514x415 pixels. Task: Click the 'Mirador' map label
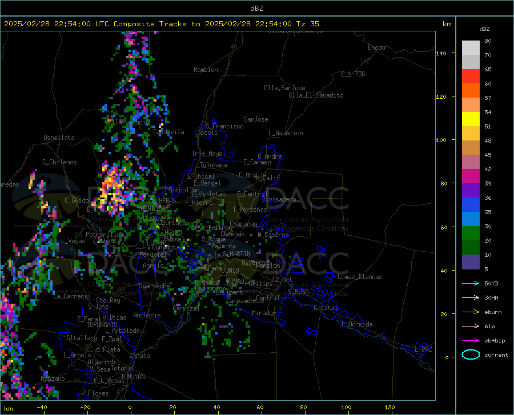(x=263, y=313)
